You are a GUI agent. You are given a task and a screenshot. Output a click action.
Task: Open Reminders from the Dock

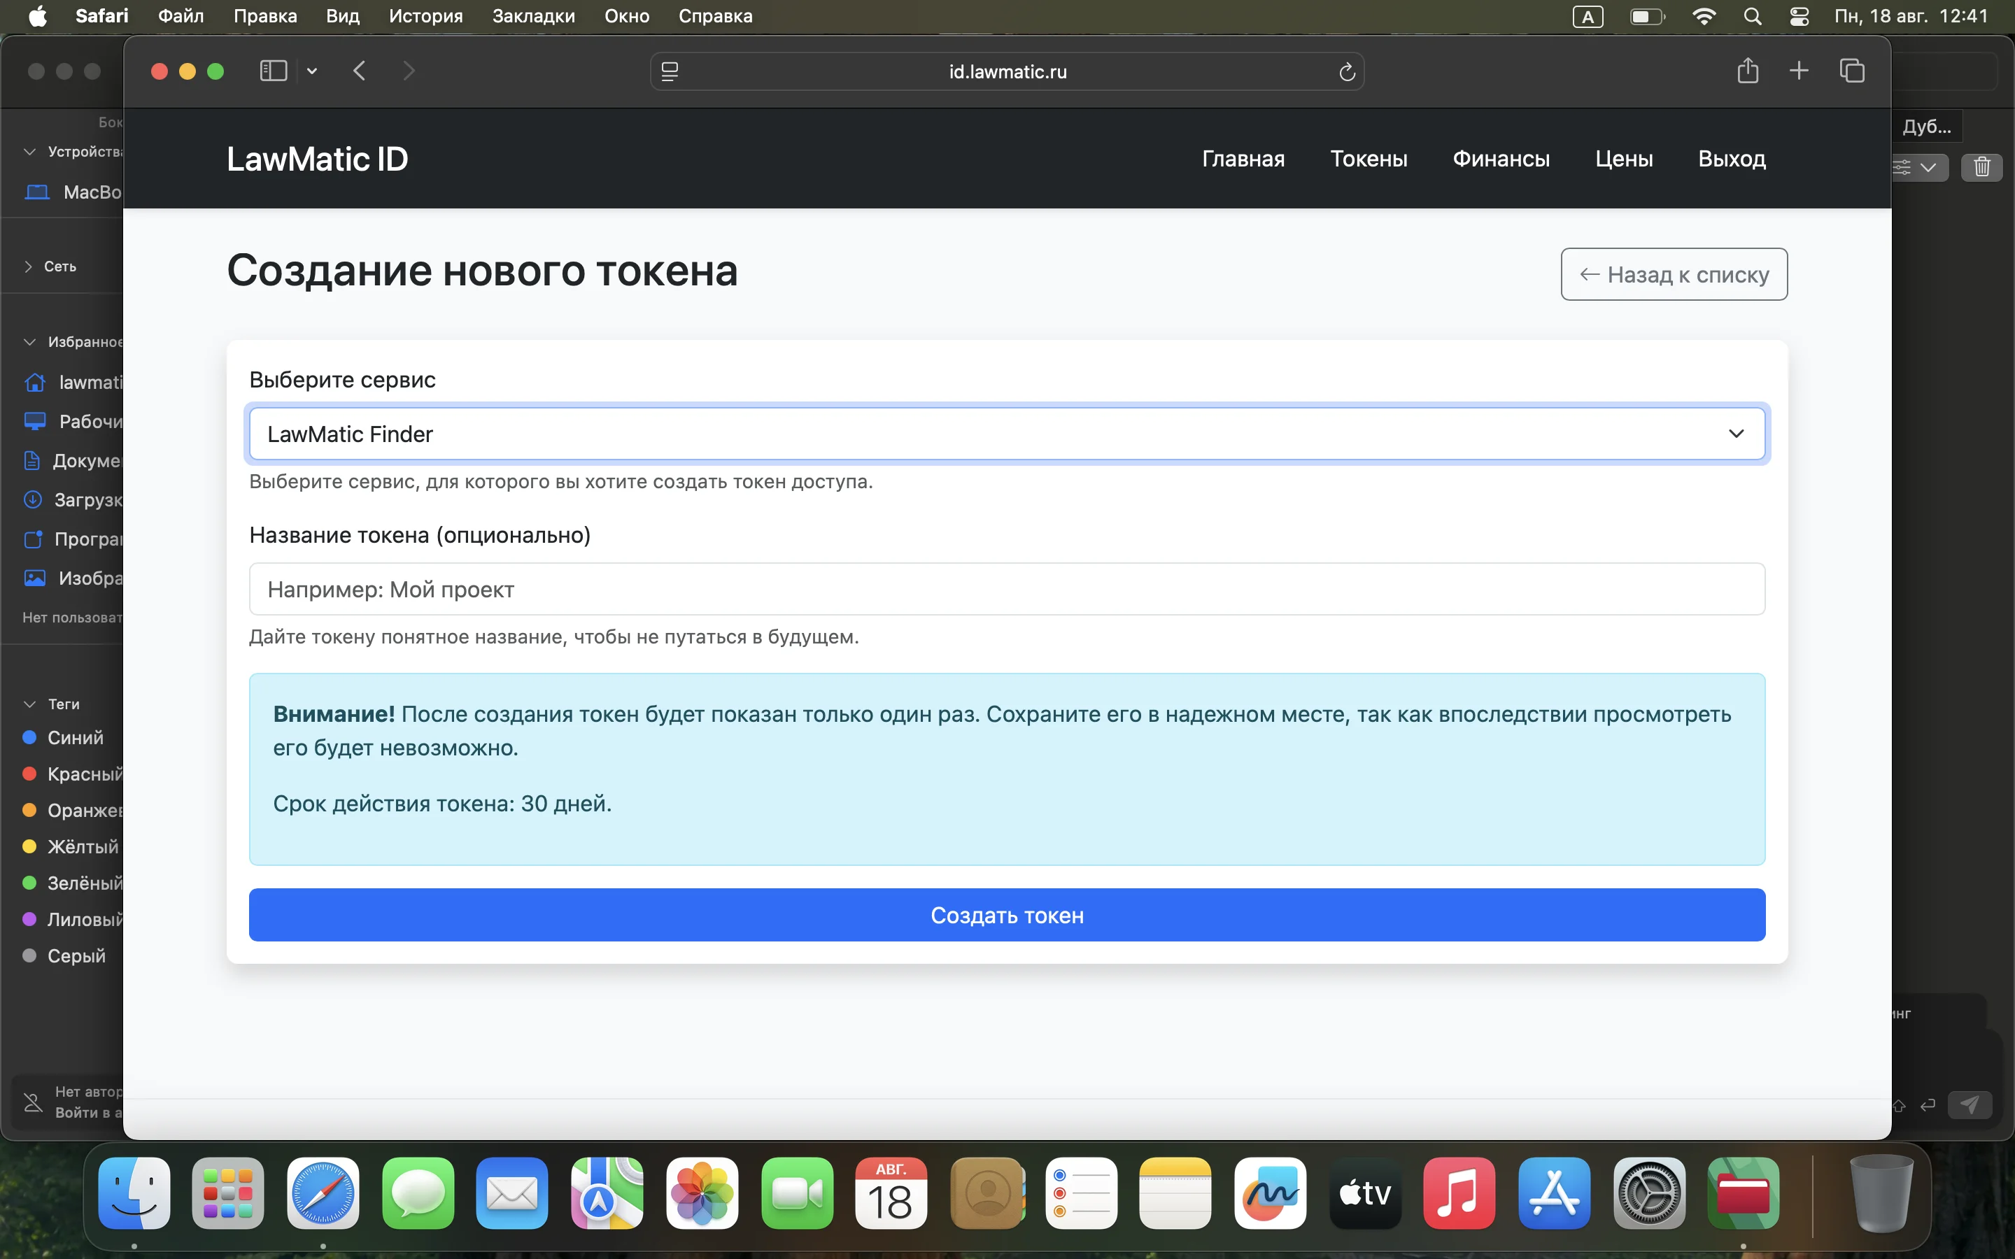pos(1081,1193)
